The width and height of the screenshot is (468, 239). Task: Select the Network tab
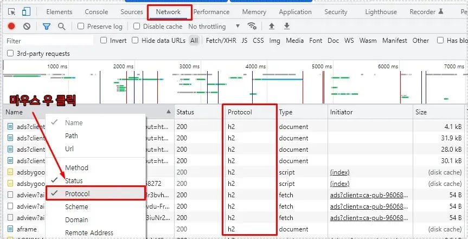[x=168, y=12]
